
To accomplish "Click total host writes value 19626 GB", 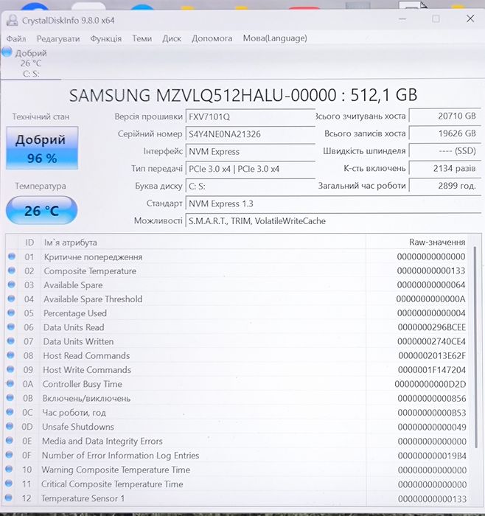I will (445, 133).
